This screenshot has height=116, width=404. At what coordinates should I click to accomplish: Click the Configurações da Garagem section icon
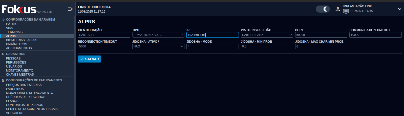pos(3,20)
